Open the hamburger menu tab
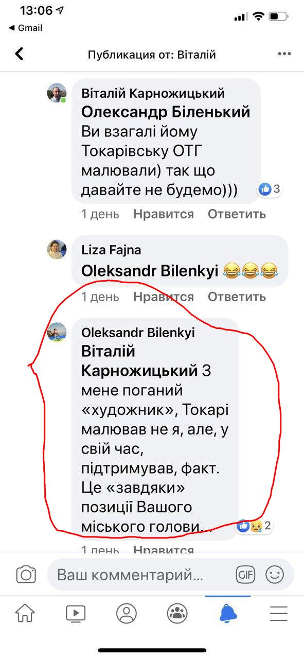This screenshot has height=659, width=304. coord(279,613)
